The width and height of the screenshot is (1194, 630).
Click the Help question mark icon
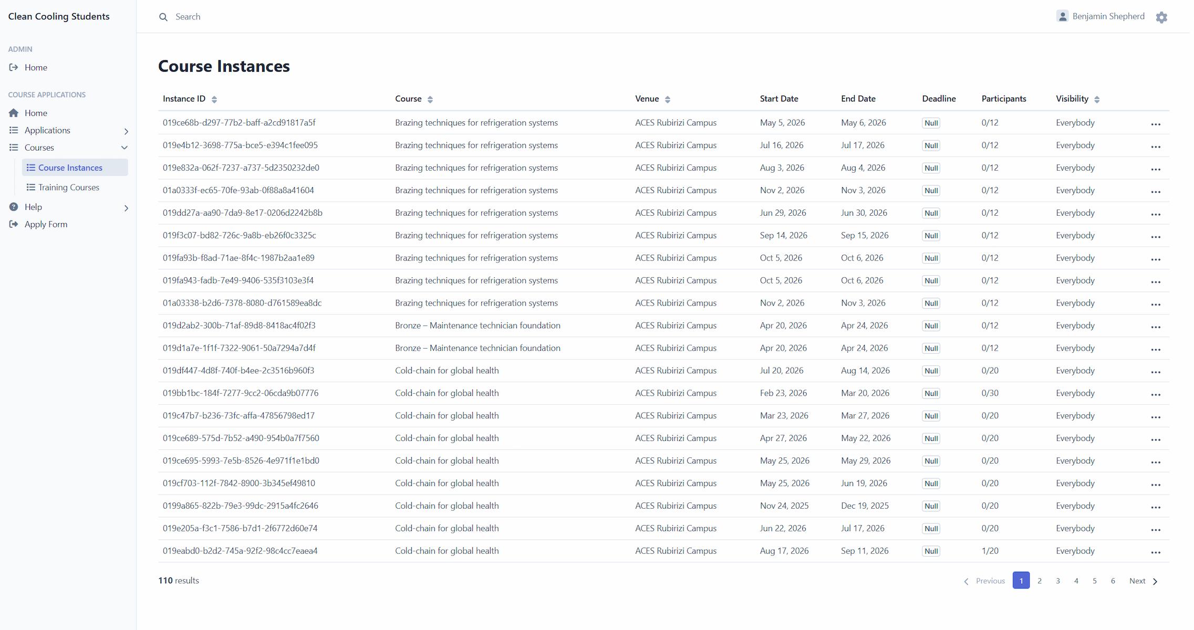tap(14, 207)
